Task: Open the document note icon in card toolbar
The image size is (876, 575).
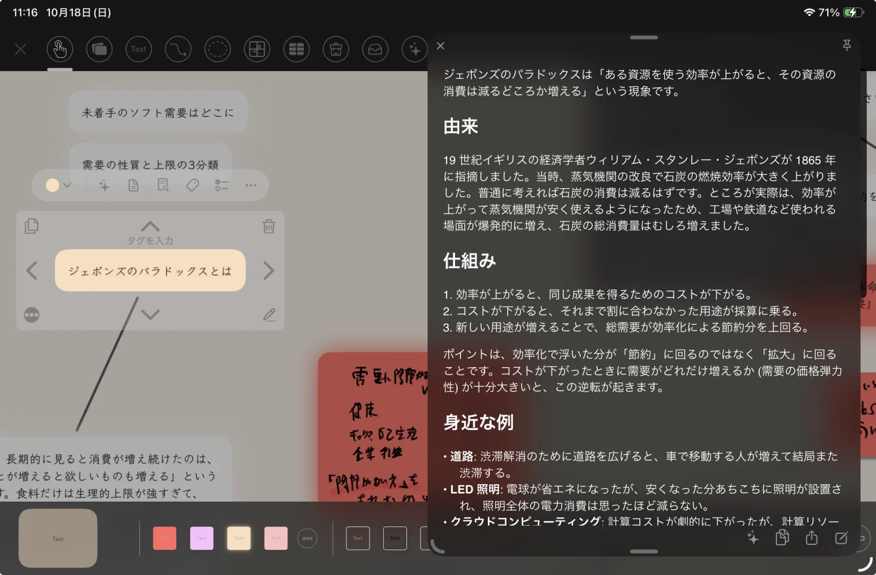Action: 133,185
